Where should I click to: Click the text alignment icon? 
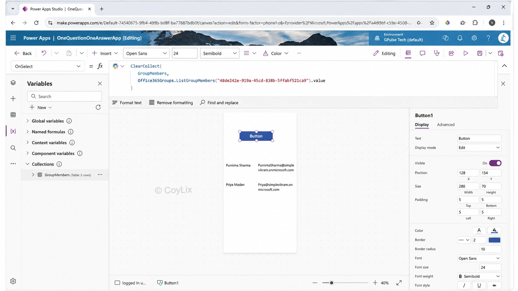click(247, 53)
